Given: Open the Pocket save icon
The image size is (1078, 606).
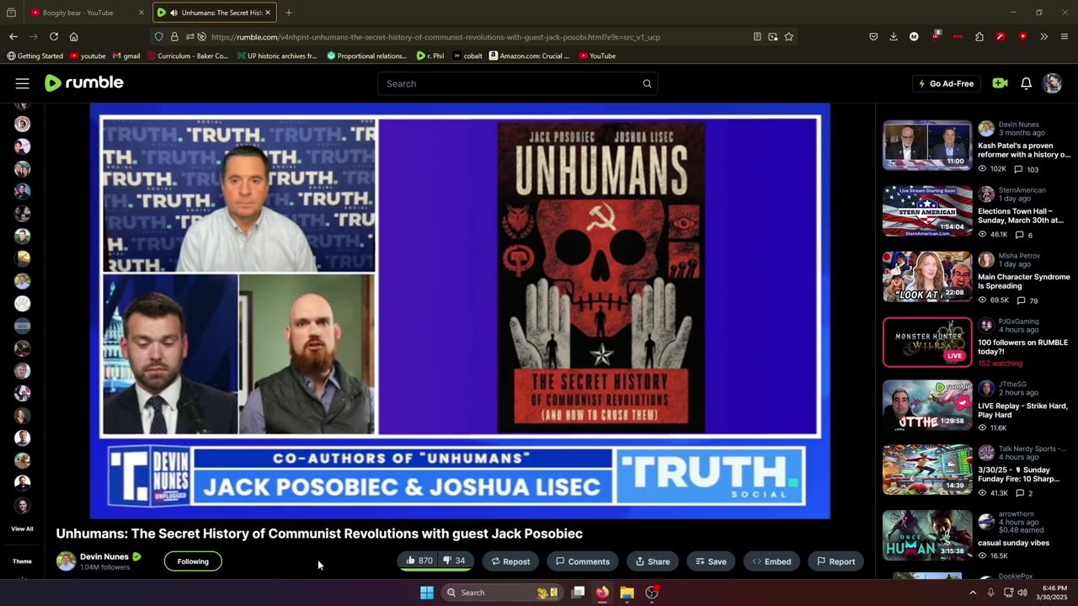Looking at the screenshot, I should tap(873, 36).
